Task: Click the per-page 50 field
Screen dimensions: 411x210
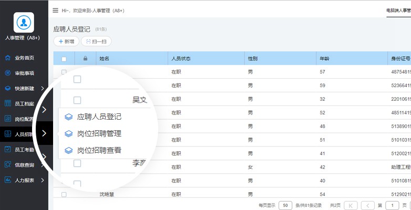Action: pos(285,205)
